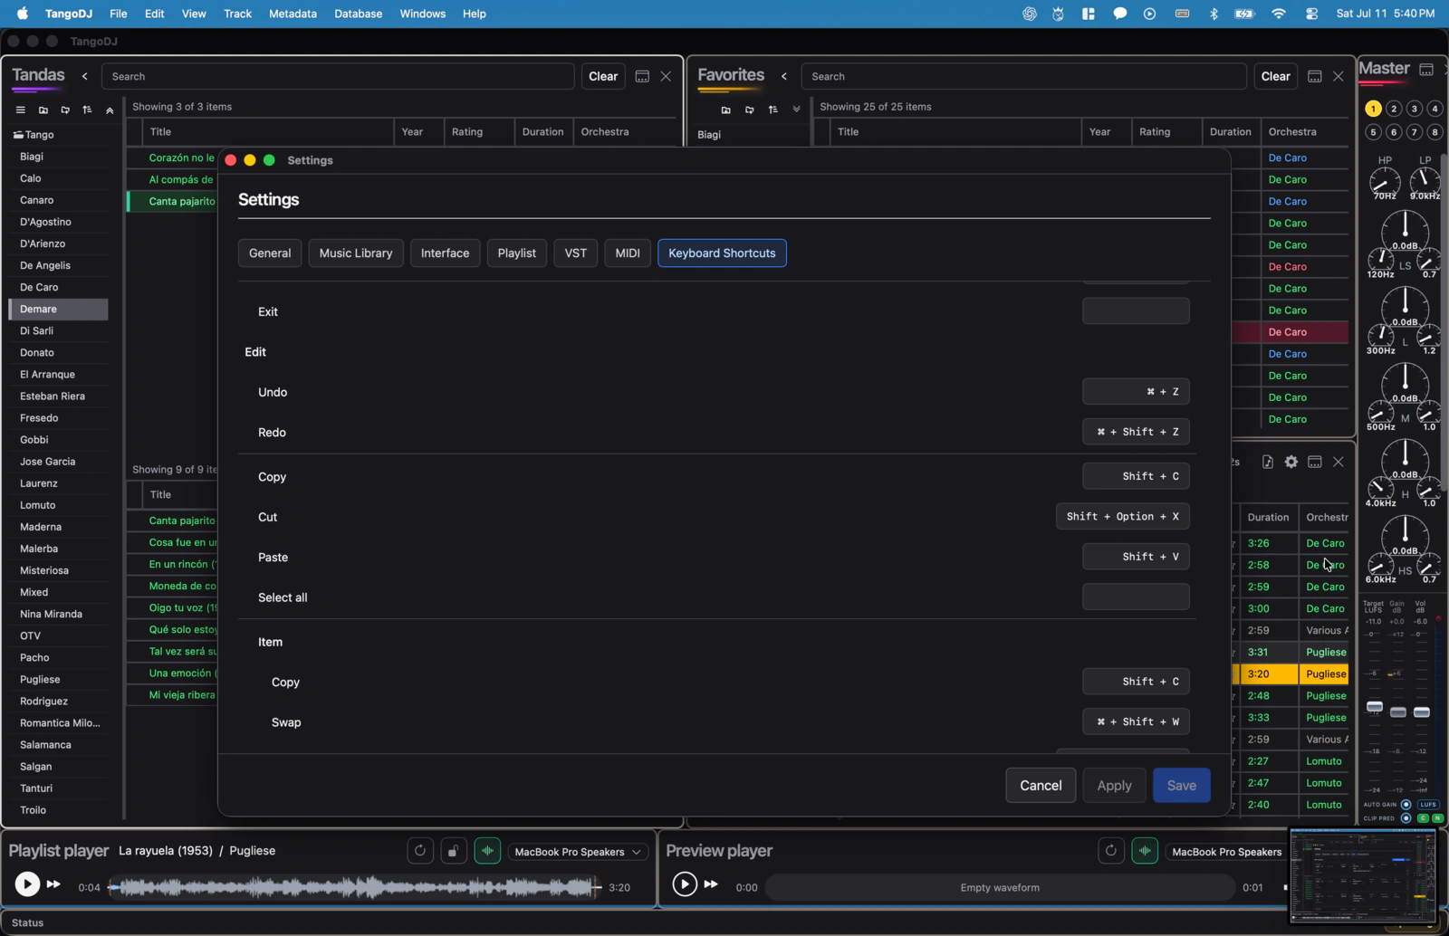Viewport: 1449px width, 936px height.
Task: Click Cancel in Settings dialog
Action: (x=1041, y=786)
